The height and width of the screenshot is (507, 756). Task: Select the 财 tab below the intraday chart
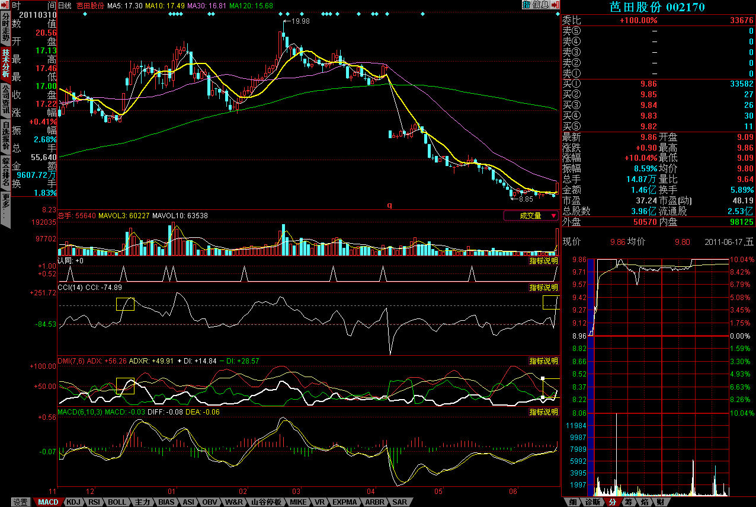pos(659,502)
